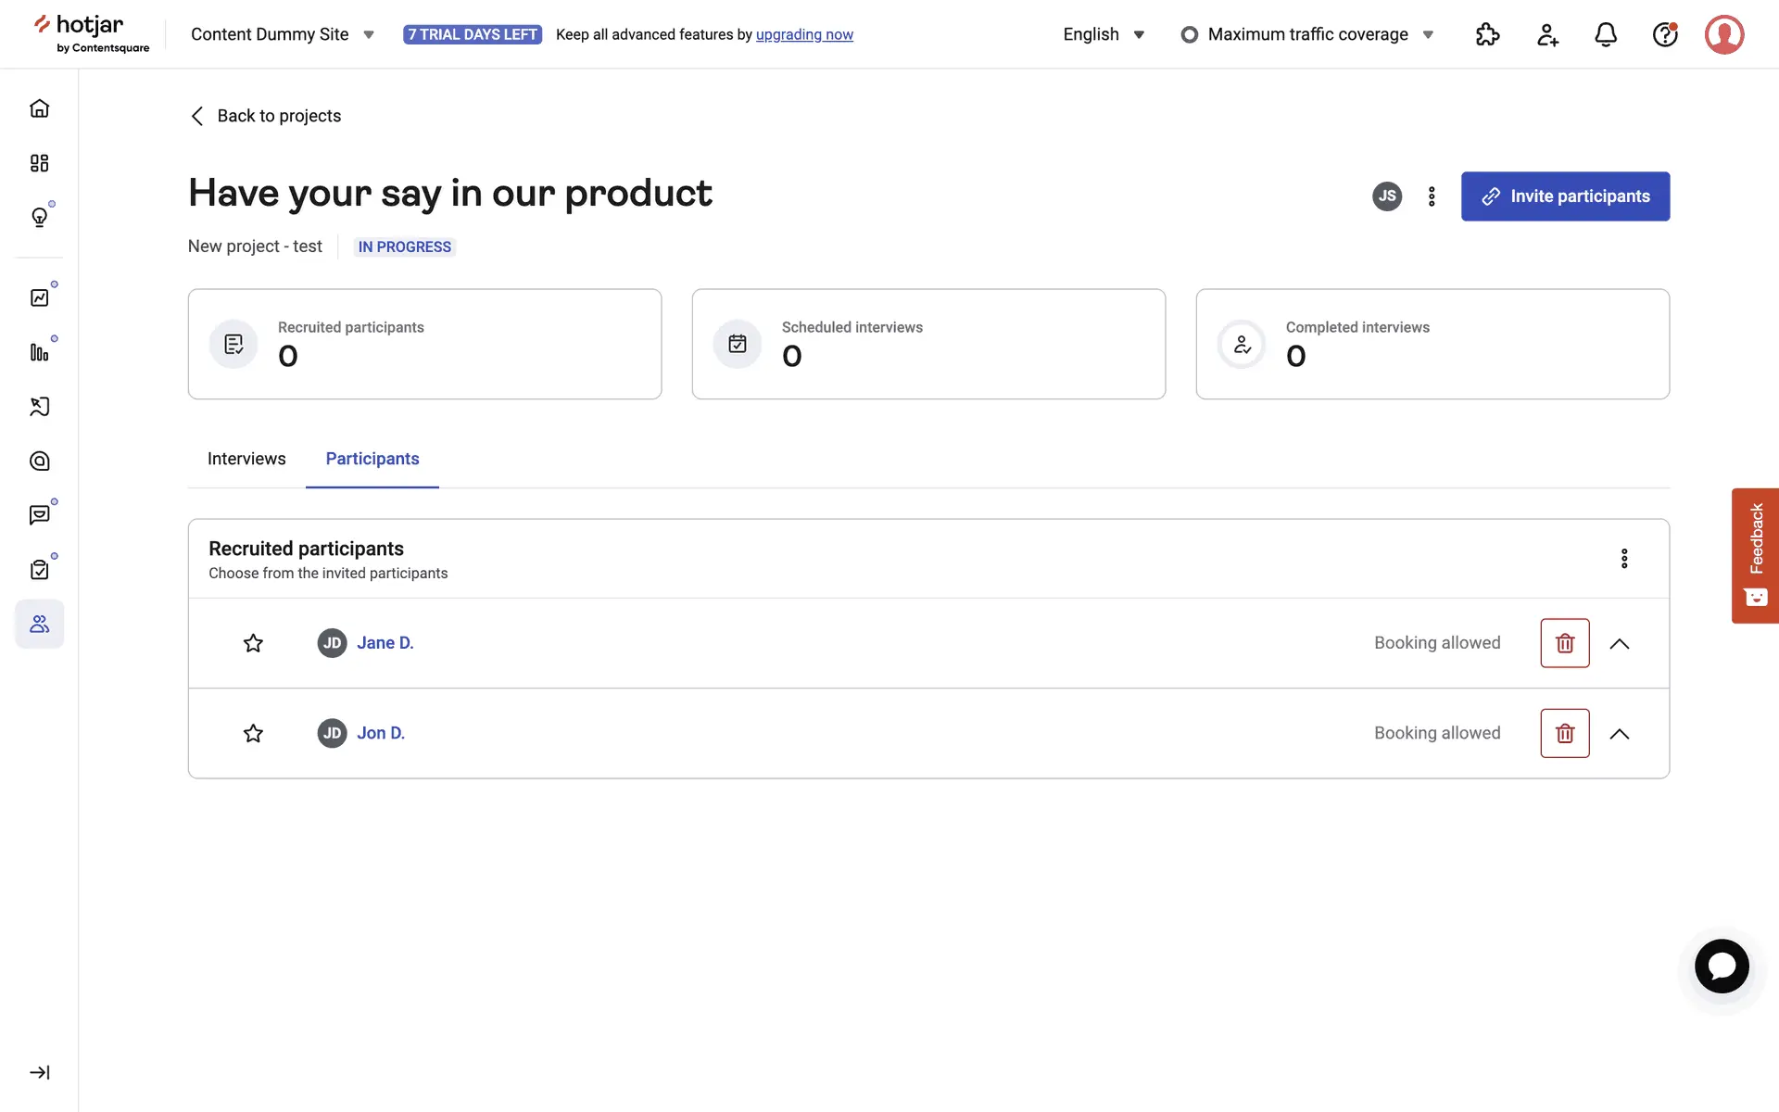Click the invite team member icon

click(x=1546, y=34)
